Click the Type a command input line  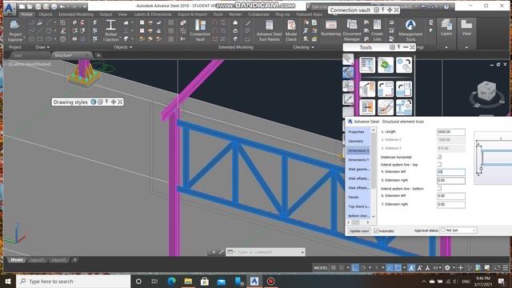[266, 252]
